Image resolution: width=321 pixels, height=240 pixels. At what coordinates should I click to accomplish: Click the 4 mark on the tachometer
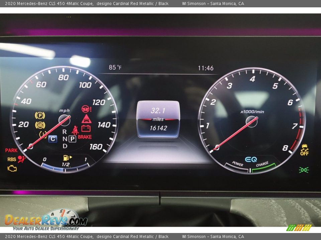tap(252, 79)
